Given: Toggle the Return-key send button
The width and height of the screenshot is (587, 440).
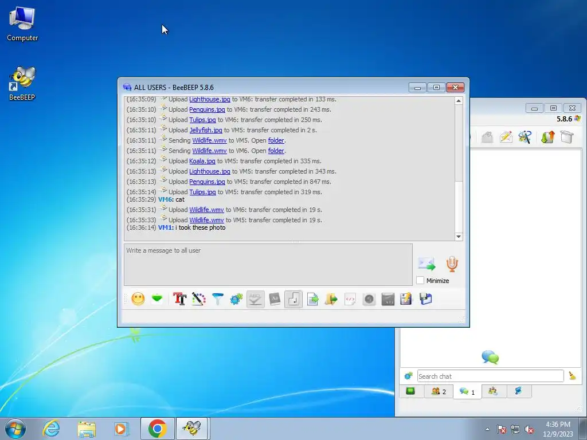Looking at the screenshot, I should (x=293, y=299).
